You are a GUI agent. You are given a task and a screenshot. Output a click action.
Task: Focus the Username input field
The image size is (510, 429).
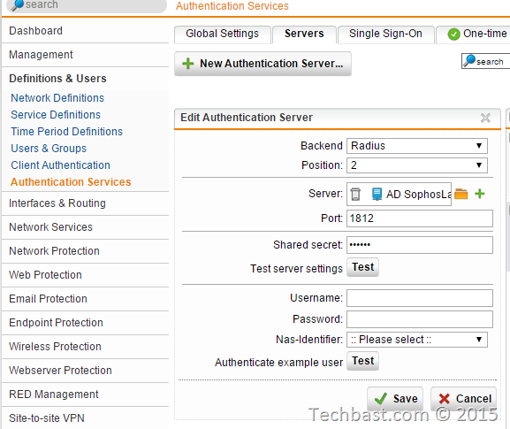[420, 298]
